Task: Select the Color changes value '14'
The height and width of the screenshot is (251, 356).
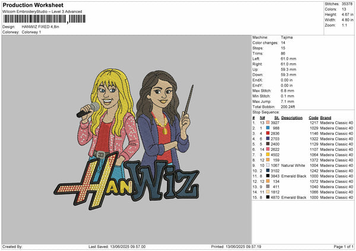Action: click(x=283, y=43)
